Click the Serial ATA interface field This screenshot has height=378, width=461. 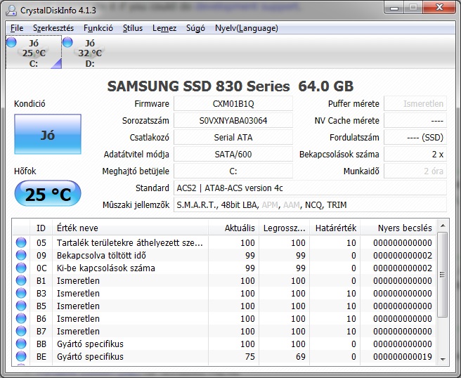233,137
